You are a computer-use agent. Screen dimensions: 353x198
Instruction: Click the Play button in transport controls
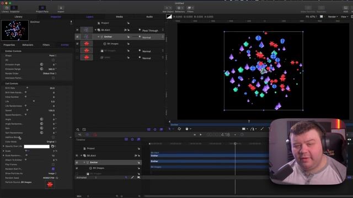pyautogui.click(x=201, y=135)
